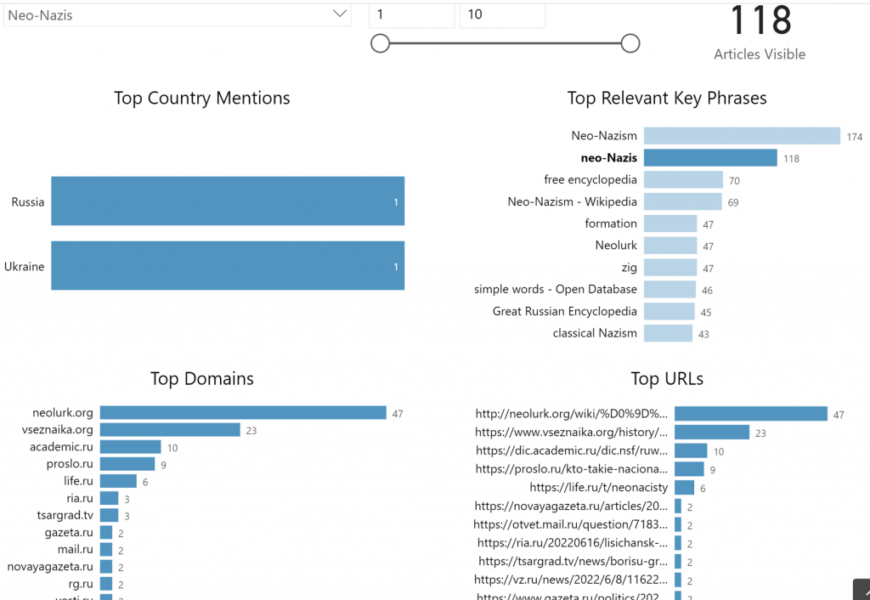Image resolution: width=870 pixels, height=600 pixels.
Task: Click the bold neo-Nazis key phrase label
Action: (608, 157)
